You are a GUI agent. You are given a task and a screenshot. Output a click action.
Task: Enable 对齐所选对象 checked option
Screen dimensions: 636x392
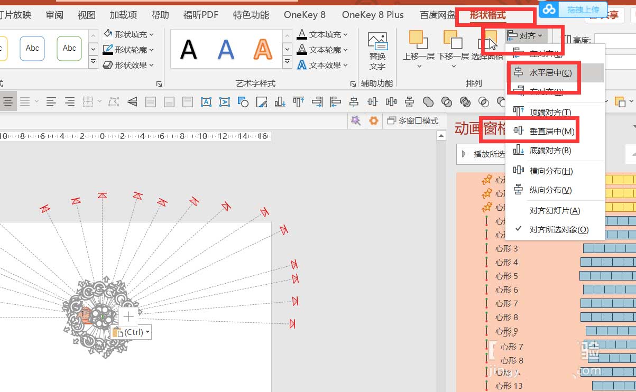[559, 230]
